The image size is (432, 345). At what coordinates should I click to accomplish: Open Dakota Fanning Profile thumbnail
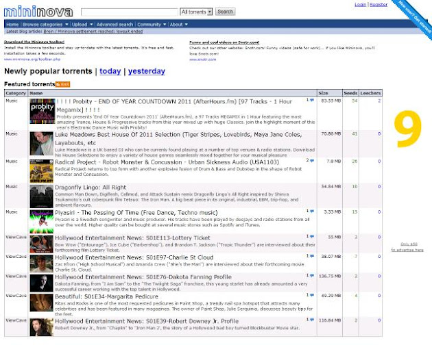pyautogui.click(x=41, y=283)
